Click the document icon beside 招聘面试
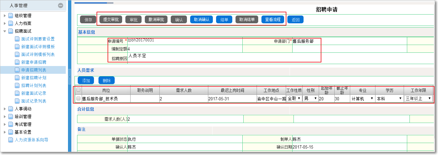438x155 pixels. [x=11, y=31]
